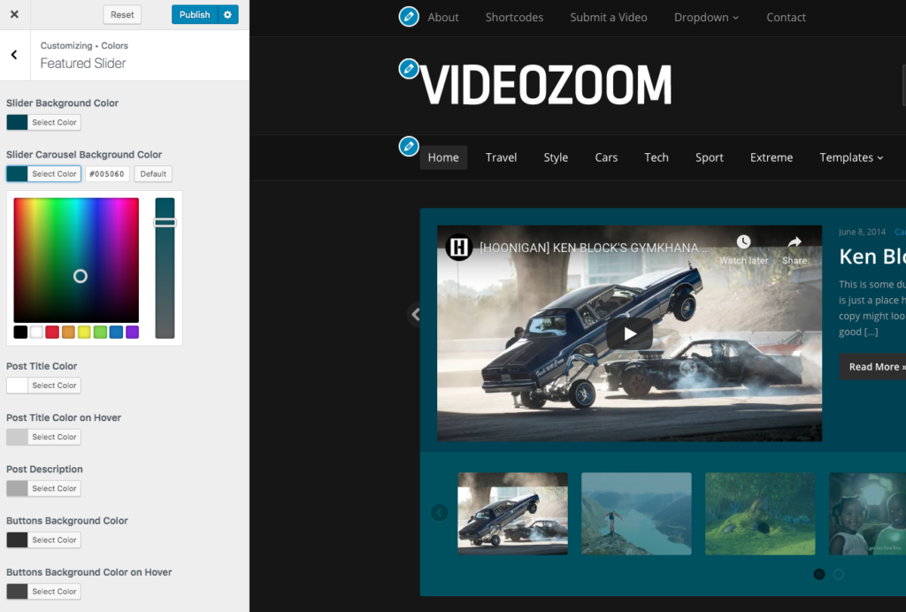This screenshot has width=906, height=612.
Task: Click the Reset button
Action: 122,14
